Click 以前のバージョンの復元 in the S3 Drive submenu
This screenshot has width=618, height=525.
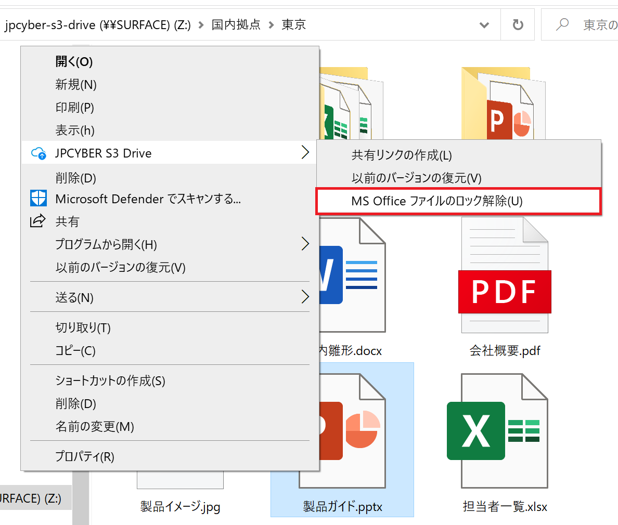[x=416, y=178]
